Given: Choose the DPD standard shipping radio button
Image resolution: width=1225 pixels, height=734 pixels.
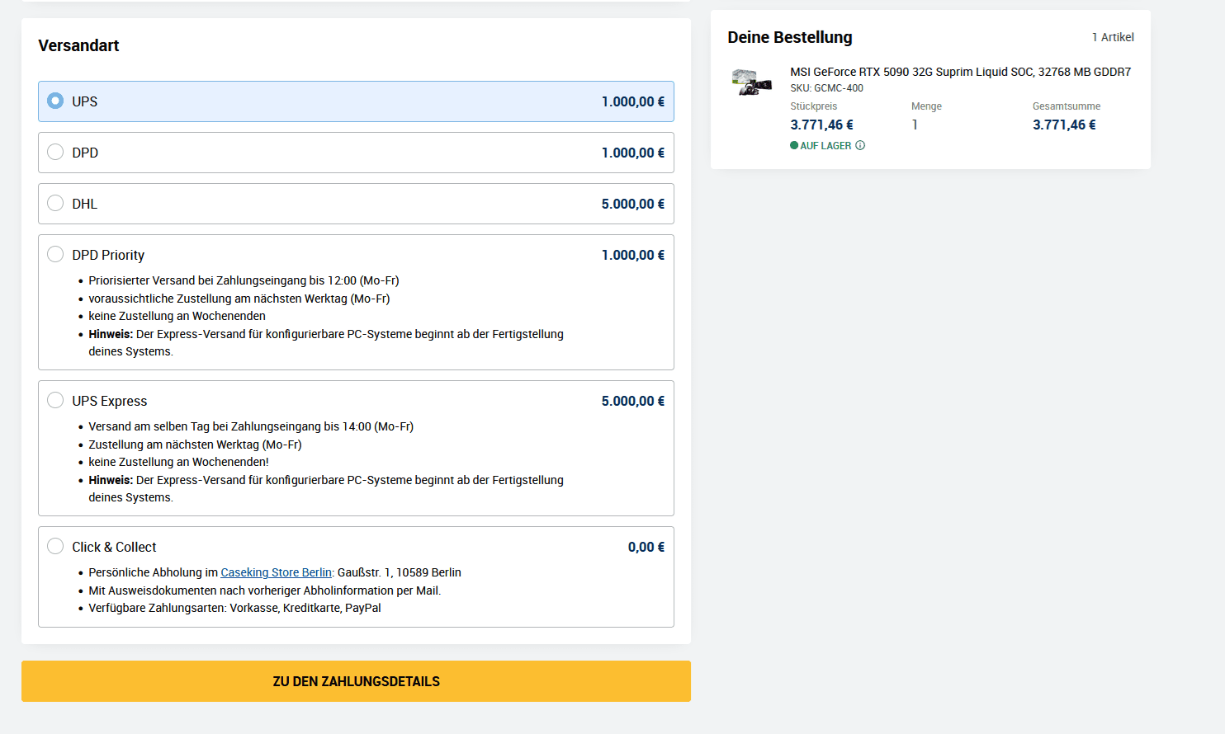Looking at the screenshot, I should click(55, 152).
